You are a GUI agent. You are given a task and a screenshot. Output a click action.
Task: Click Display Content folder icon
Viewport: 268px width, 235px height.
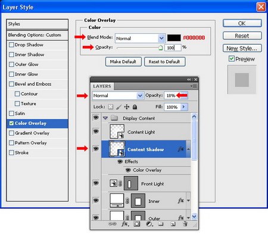coord(114,118)
